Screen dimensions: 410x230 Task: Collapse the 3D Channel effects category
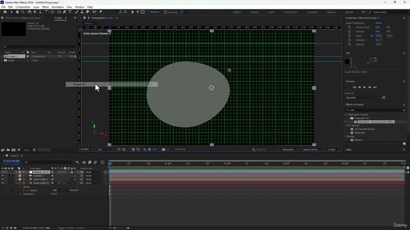tap(346, 125)
